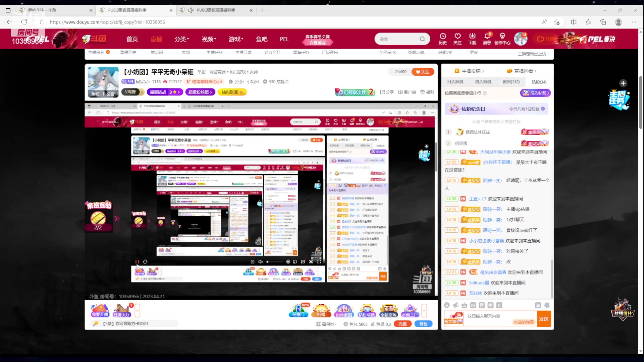Screen dimensions: 644x362
Task: Open 分类 dropdown in nav
Action: [182, 39]
